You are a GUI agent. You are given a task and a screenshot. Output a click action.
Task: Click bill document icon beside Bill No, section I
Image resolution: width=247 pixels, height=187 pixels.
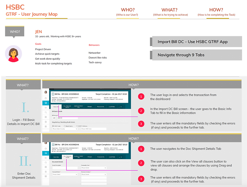53,94
